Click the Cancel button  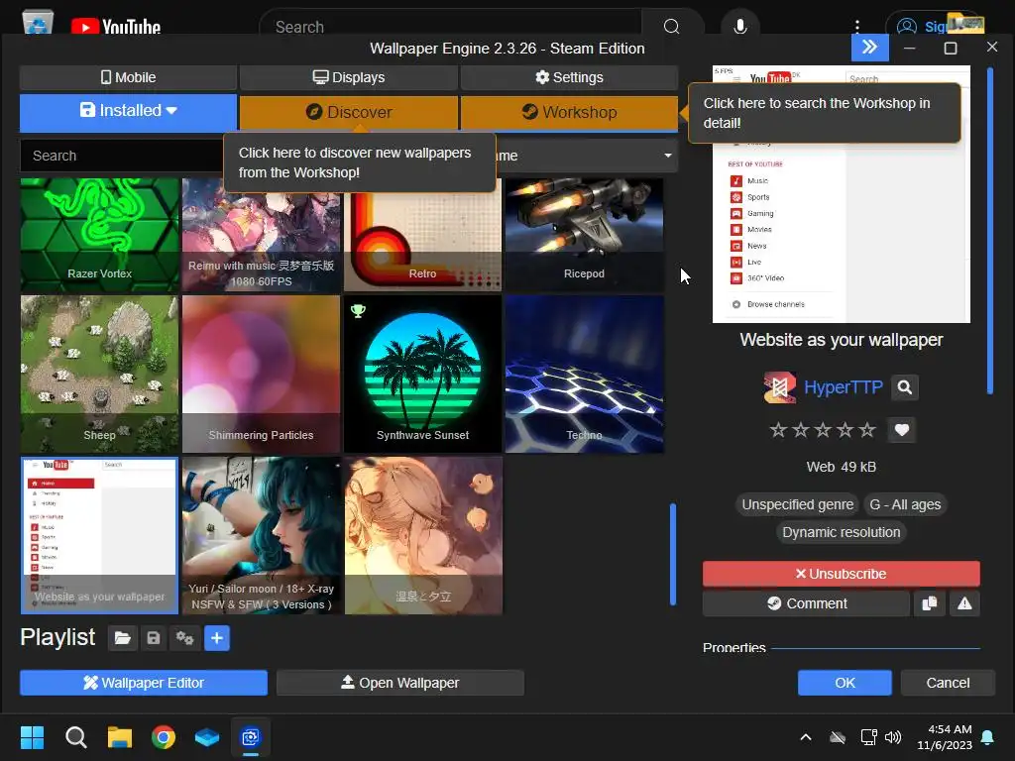[948, 683]
